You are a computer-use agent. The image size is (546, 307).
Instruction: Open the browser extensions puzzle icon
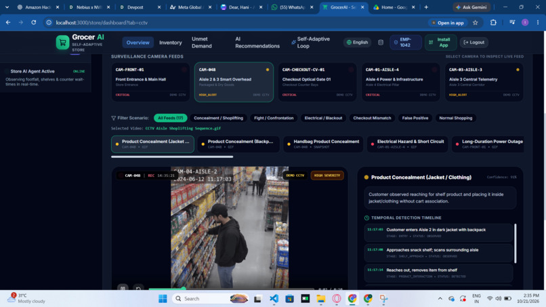(x=493, y=22)
